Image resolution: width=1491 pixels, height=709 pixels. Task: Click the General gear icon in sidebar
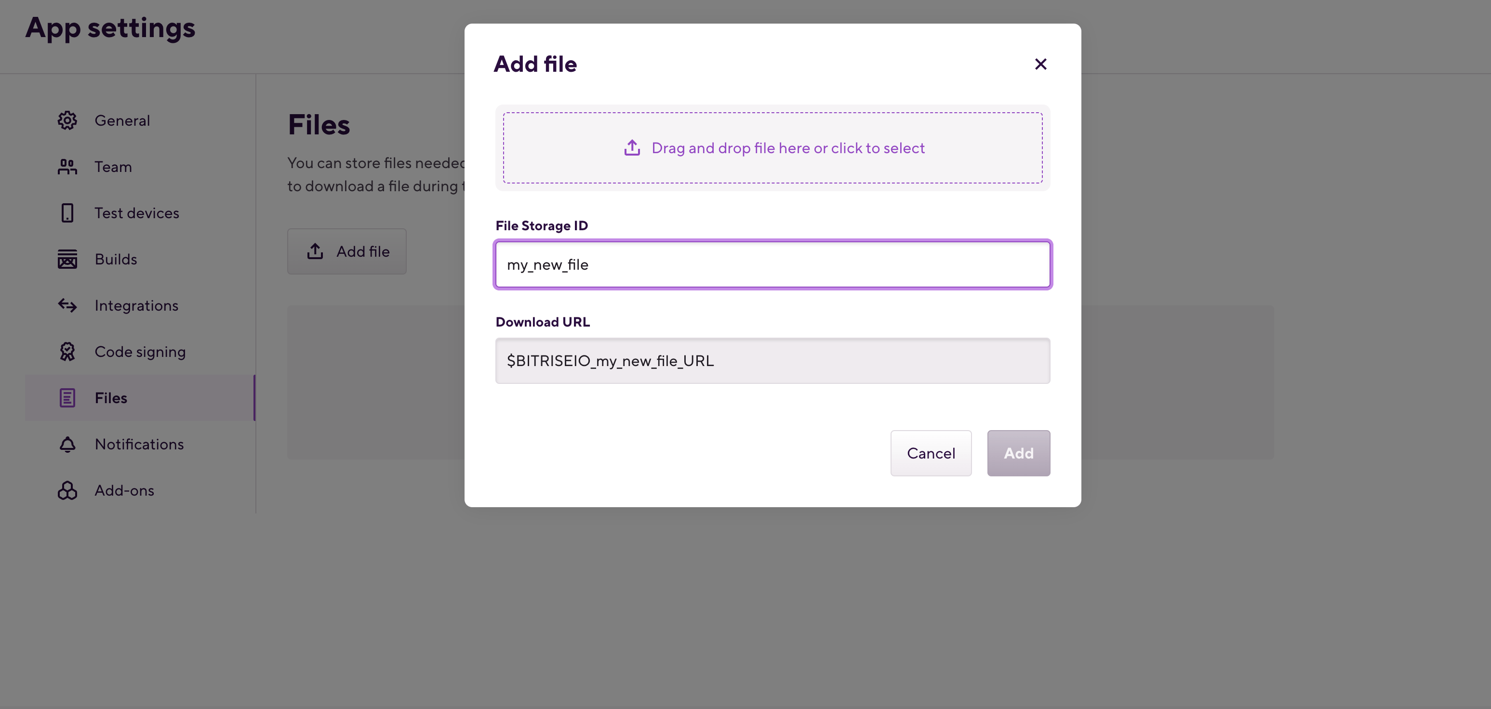[67, 120]
